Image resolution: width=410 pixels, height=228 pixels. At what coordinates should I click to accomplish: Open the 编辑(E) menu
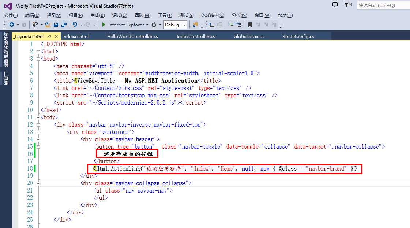pyautogui.click(x=32, y=15)
